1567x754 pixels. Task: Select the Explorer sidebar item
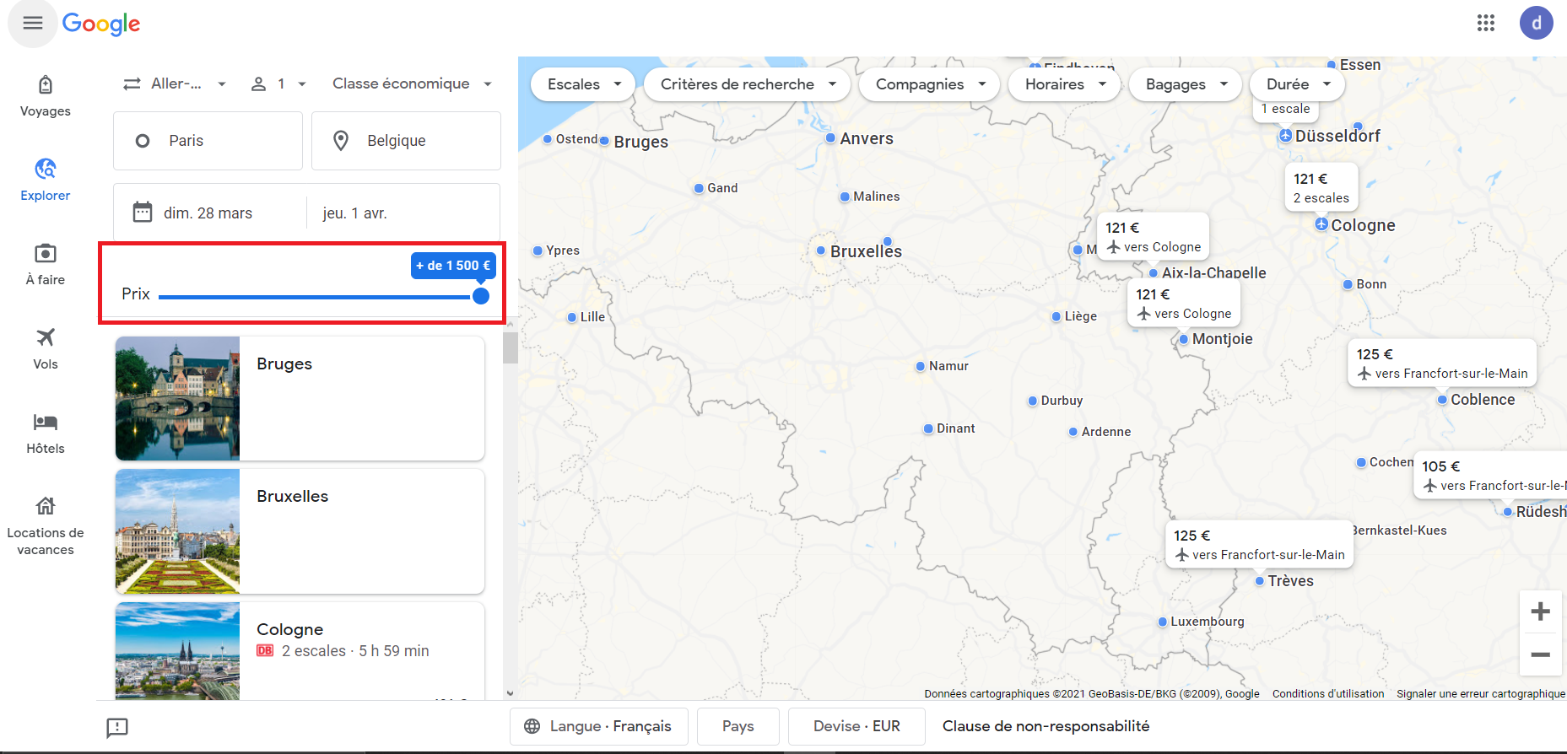tap(46, 181)
